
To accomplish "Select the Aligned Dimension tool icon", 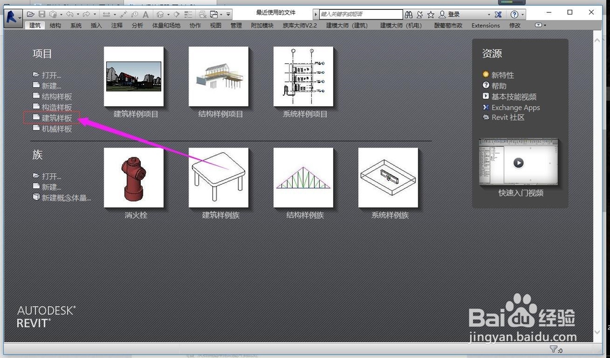I will point(123,15).
